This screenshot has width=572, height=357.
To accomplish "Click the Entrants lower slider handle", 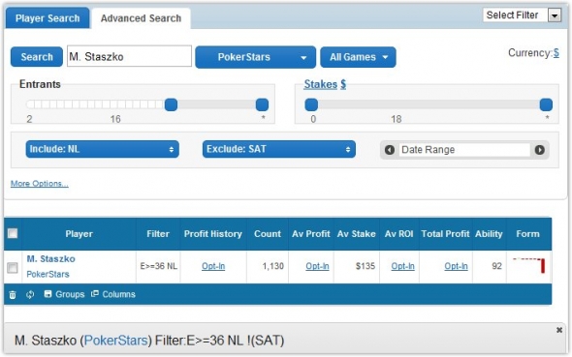I will (x=171, y=104).
